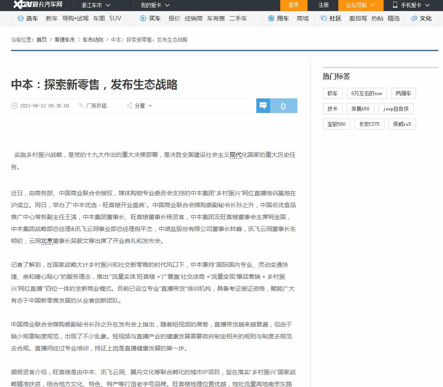Image resolution: width=443 pixels, height=387 pixels.
Task: Click the Xcar 爱卡汽车网 logo
Action: pyautogui.click(x=38, y=5)
